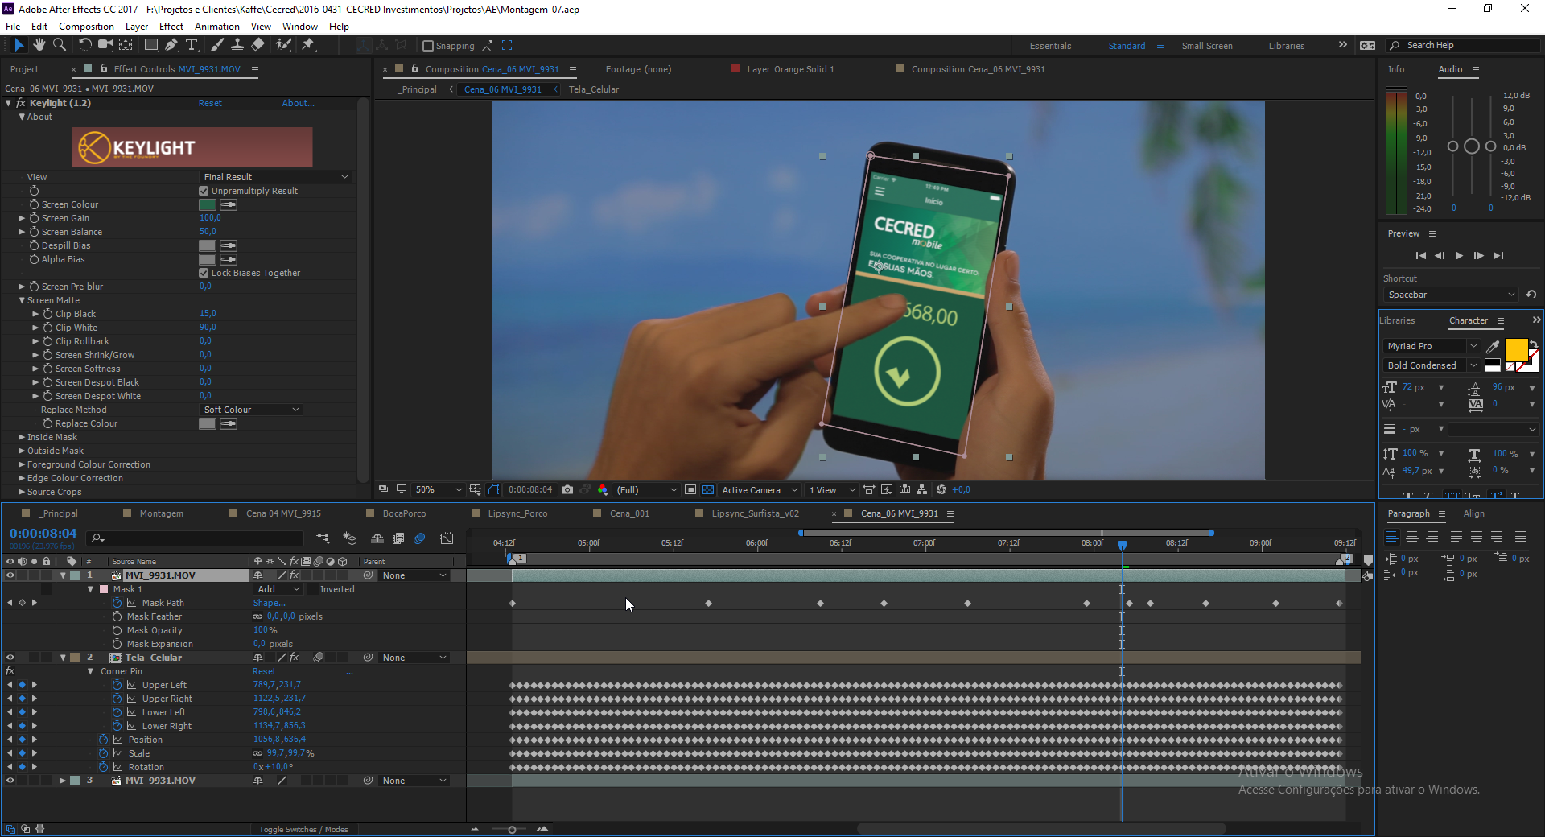This screenshot has width=1545, height=837.
Task: Expand the Inside Mask group
Action: tap(22, 437)
